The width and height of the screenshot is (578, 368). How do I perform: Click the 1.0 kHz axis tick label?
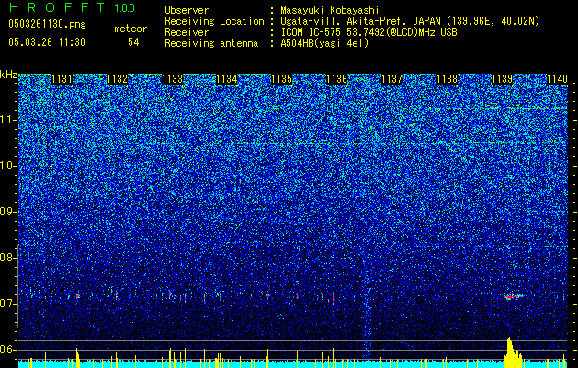tap(7, 166)
